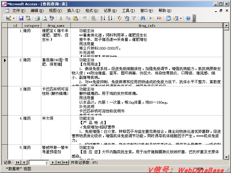Go to first record navigation button

(18, 163)
